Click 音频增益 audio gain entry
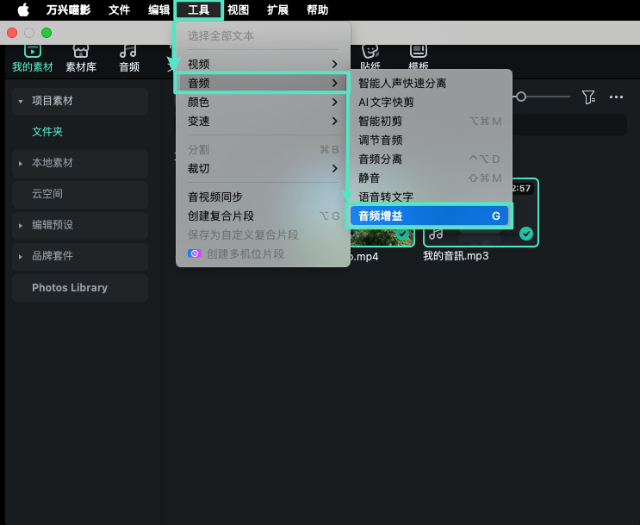The width and height of the screenshot is (640, 525). click(x=429, y=216)
